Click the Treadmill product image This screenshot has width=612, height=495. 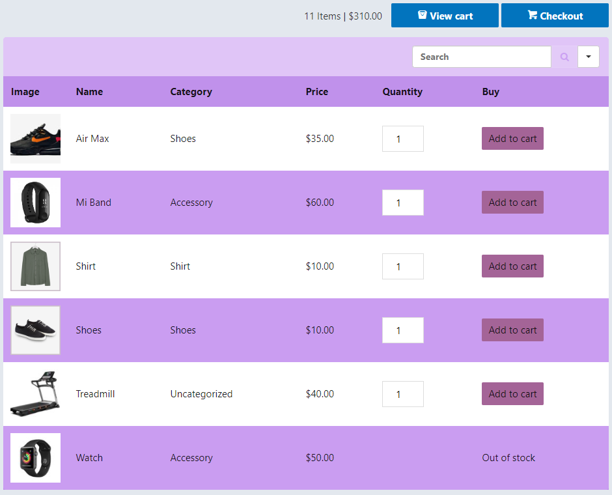coord(35,393)
